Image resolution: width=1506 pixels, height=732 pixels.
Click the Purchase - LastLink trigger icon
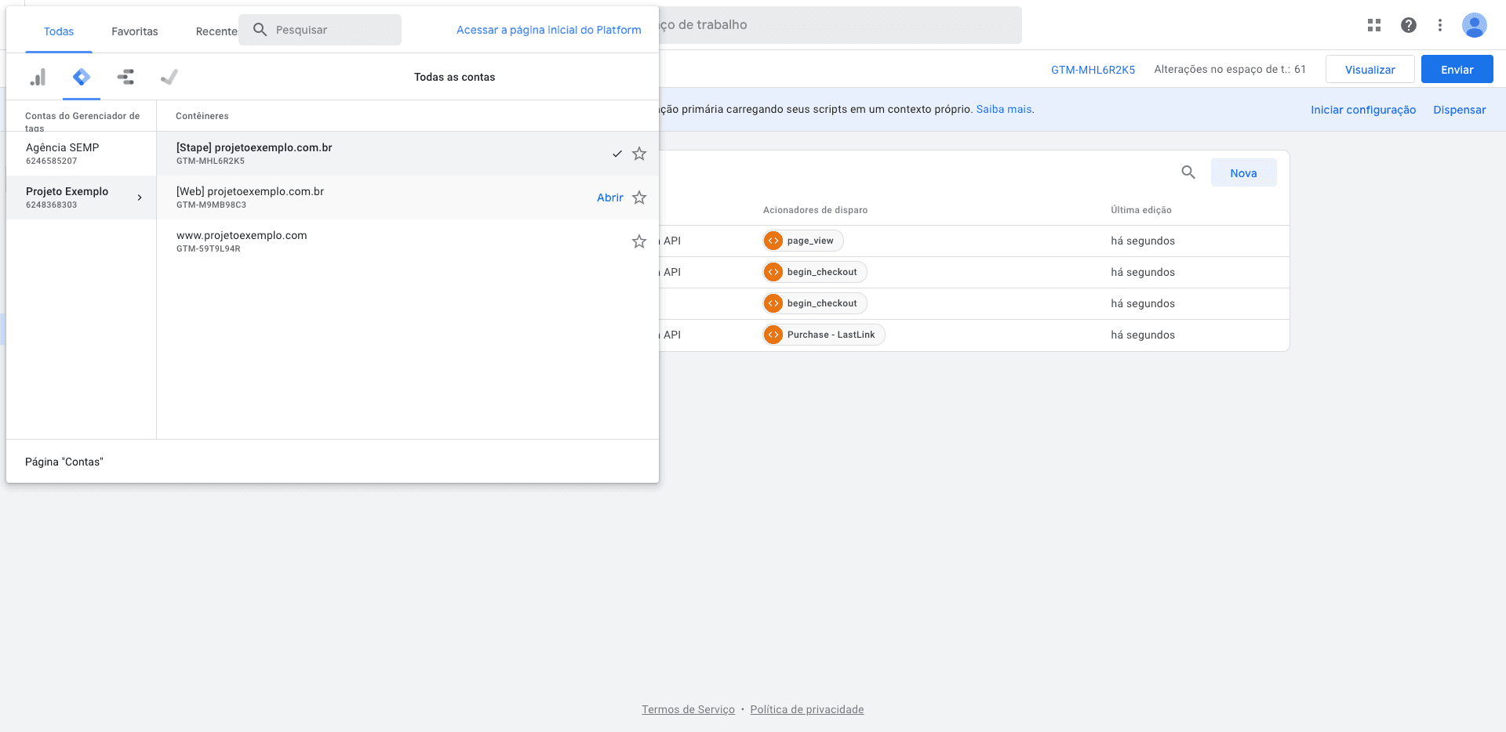(773, 335)
